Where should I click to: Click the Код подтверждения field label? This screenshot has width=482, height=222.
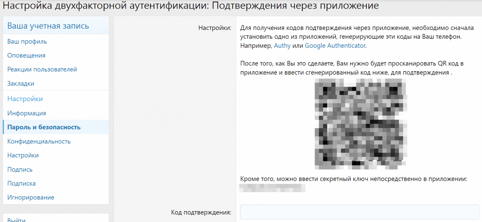[x=201, y=212]
